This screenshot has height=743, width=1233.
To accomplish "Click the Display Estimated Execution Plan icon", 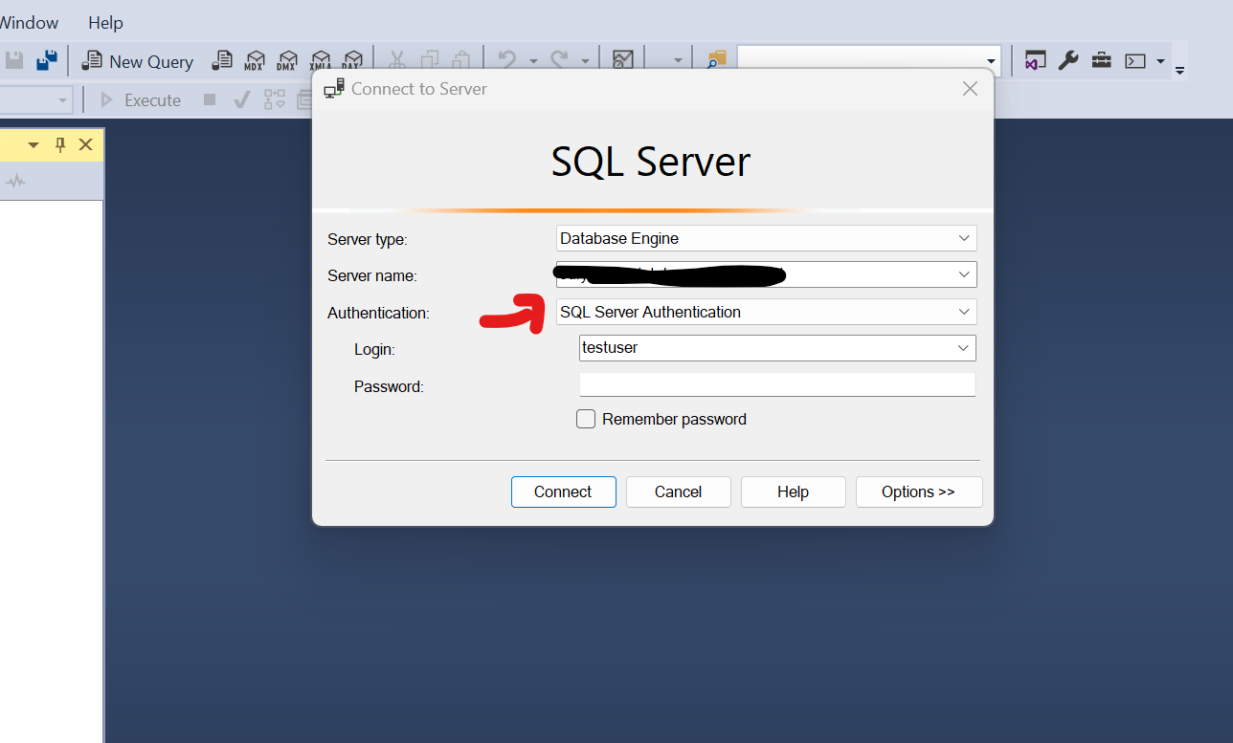I will click(275, 99).
